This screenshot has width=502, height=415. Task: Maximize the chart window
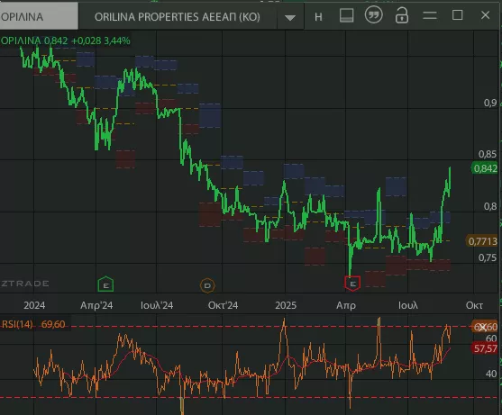pos(457,14)
